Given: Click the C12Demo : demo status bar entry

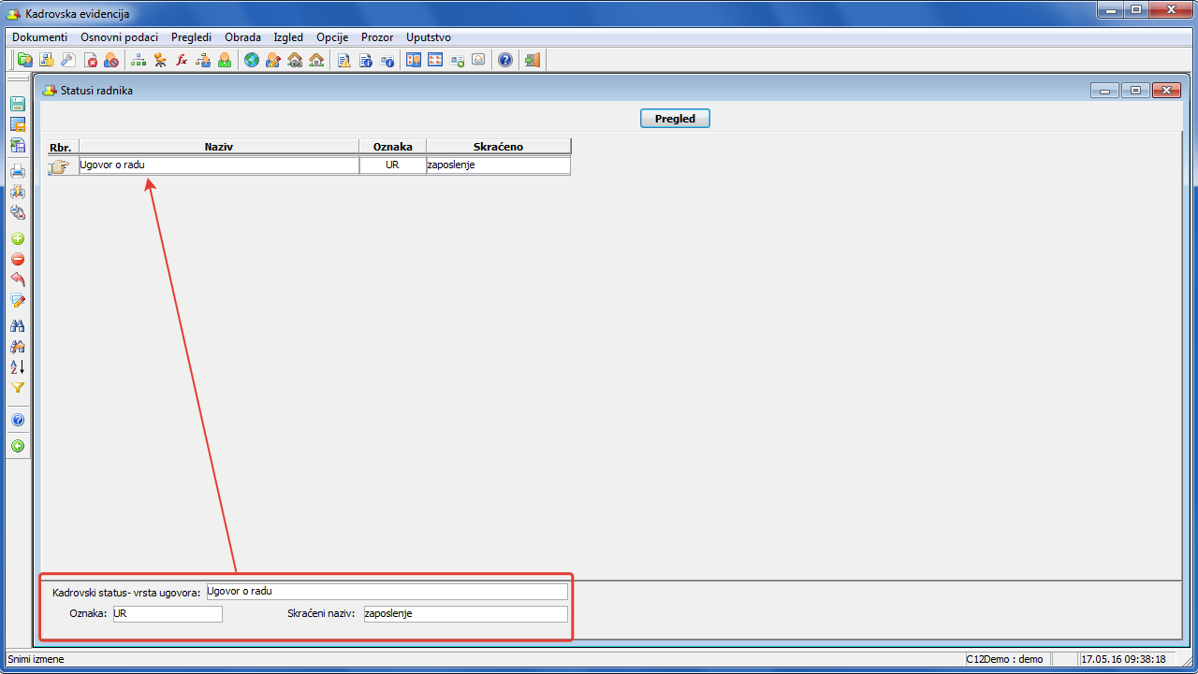Looking at the screenshot, I should [1004, 659].
